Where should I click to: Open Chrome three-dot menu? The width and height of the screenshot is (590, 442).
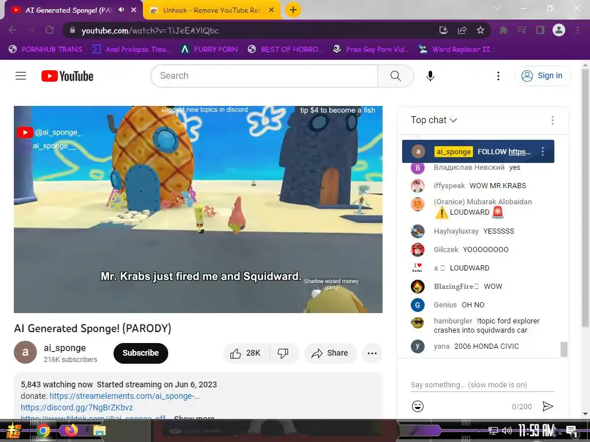577,30
